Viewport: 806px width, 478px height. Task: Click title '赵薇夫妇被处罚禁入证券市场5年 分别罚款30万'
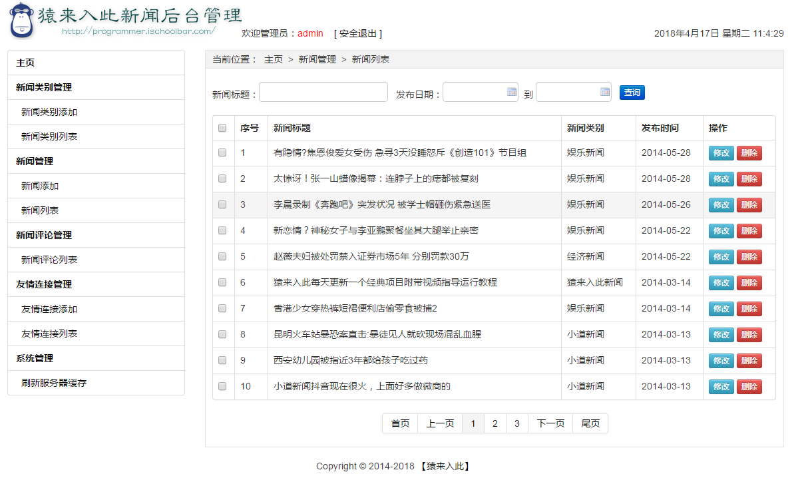click(371, 256)
